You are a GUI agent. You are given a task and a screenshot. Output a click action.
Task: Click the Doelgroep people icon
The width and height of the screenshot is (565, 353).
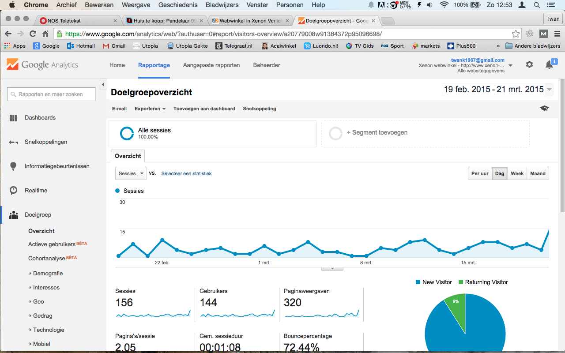(x=14, y=215)
